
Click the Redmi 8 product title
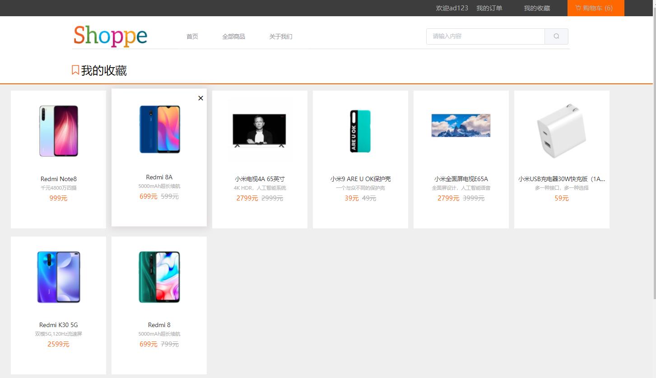(x=159, y=325)
